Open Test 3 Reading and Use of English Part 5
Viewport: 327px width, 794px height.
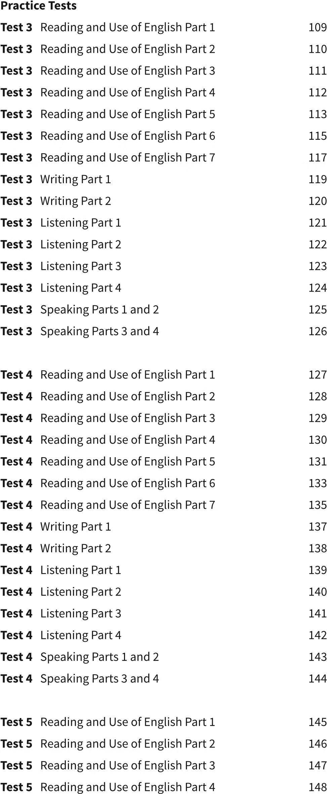[127, 114]
